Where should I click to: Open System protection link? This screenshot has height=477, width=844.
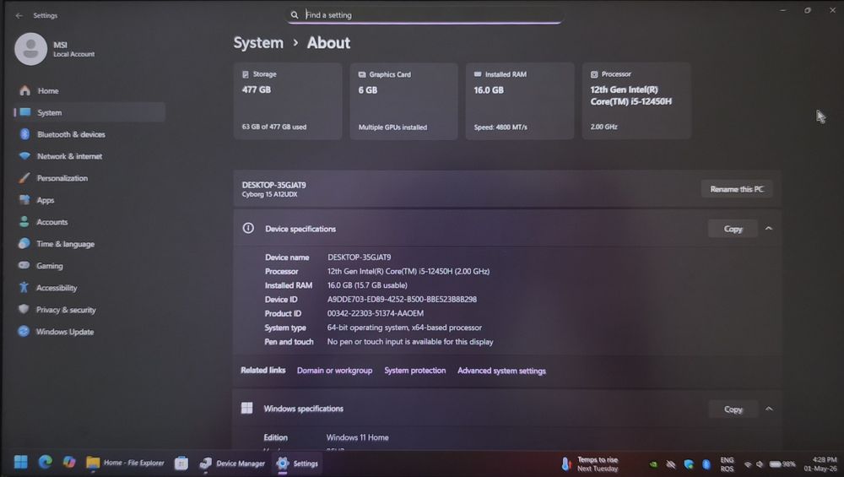pos(415,371)
